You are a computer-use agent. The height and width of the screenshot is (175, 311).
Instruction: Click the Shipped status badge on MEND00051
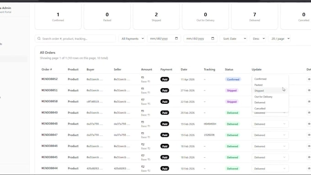232,90
